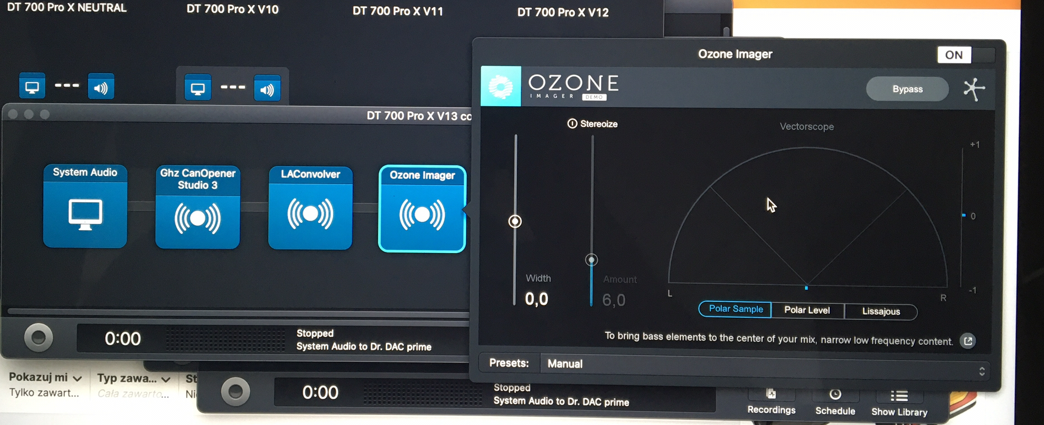1044x425 pixels.
Task: Open the Ghz CanOpener Studio 3 block
Action: pyautogui.click(x=197, y=207)
